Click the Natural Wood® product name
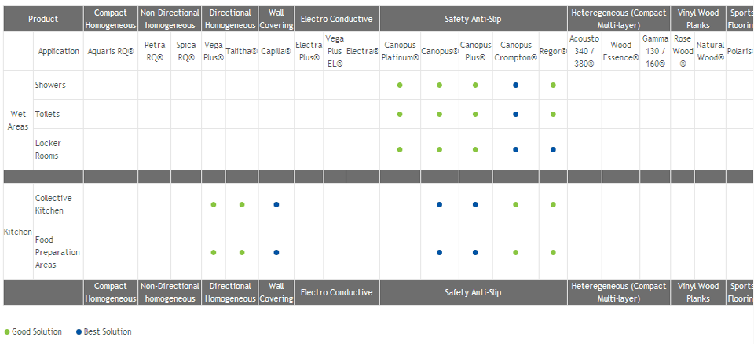The width and height of the screenshot is (754, 344). pyautogui.click(x=710, y=52)
